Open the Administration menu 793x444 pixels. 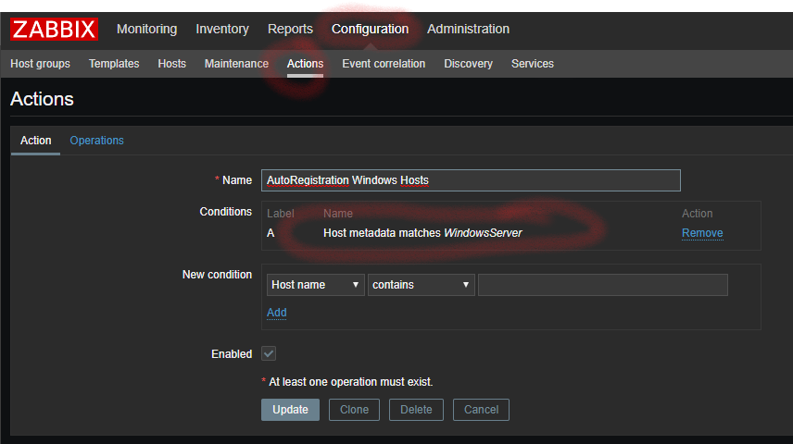point(468,30)
